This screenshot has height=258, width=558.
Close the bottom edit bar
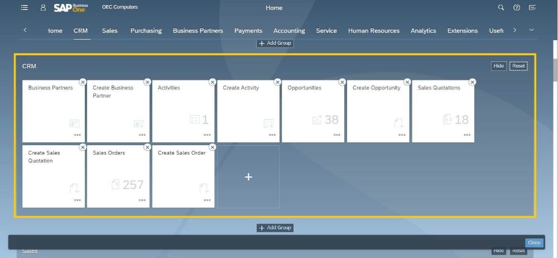pos(534,243)
